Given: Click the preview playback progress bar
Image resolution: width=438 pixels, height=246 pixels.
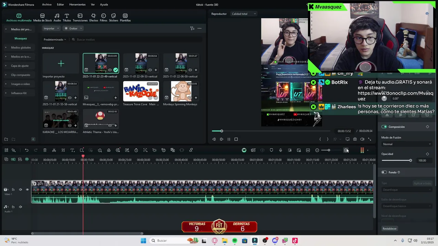Looking at the screenshot, I should (271, 131).
